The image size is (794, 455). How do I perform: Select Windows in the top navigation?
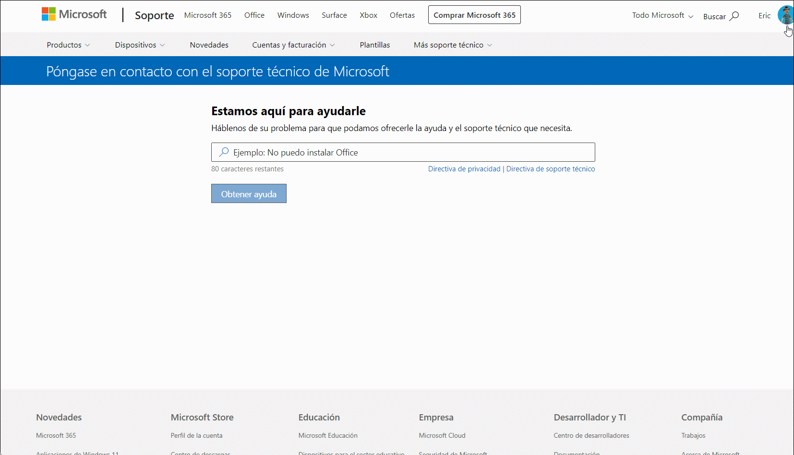(293, 15)
